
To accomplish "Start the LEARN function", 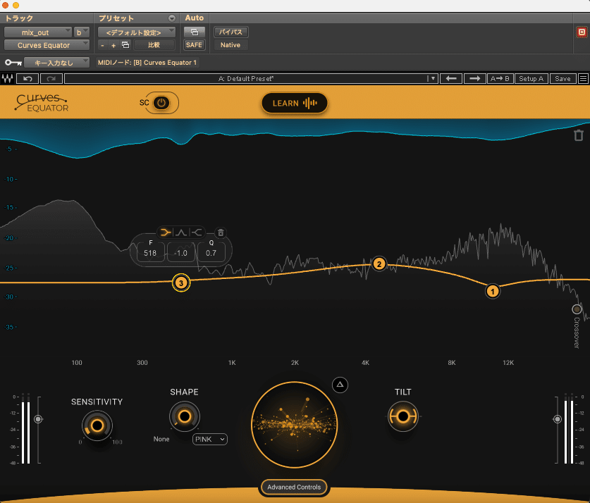I will pyautogui.click(x=294, y=103).
